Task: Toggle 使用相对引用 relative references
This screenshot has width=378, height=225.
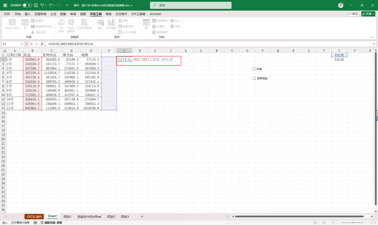Action: point(41,26)
